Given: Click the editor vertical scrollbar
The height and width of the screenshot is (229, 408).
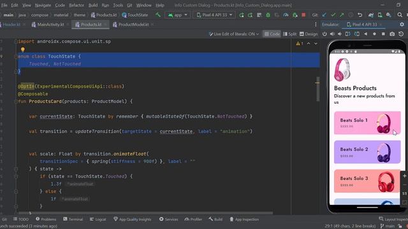Looking at the screenshot, I should [x=317, y=89].
